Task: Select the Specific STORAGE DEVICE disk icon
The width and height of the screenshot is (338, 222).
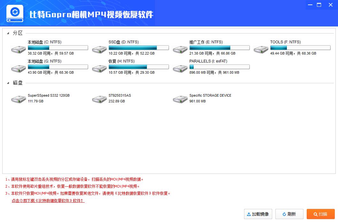Action: (180, 99)
